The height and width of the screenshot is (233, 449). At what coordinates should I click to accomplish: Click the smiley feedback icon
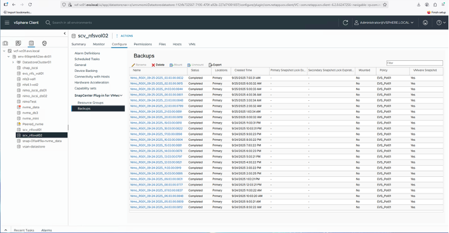coord(425,23)
